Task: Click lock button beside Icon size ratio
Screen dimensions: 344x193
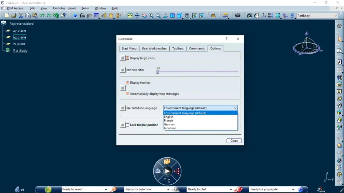Action: 123,70
